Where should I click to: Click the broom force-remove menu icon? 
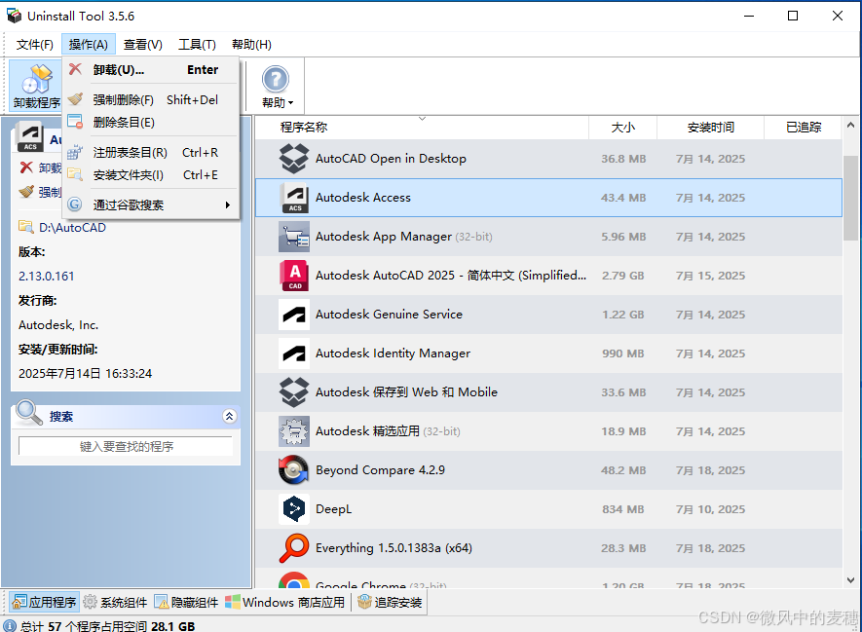pyautogui.click(x=75, y=99)
